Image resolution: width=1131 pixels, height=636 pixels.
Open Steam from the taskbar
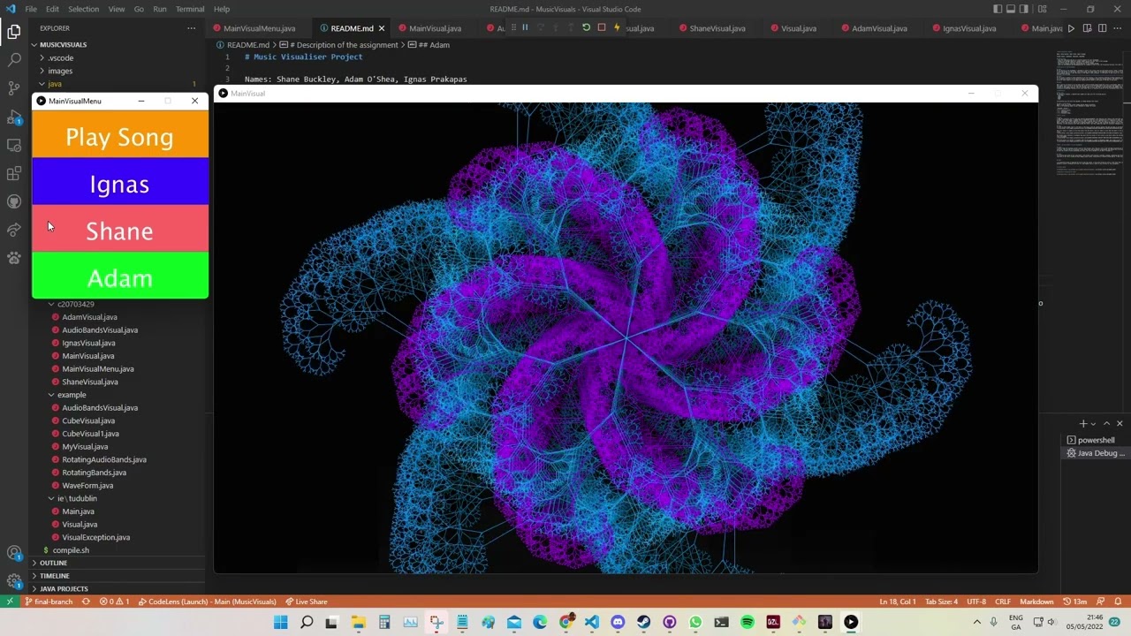643,623
